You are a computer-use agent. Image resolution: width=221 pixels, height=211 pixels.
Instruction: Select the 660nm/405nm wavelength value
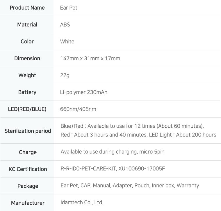click(x=78, y=109)
